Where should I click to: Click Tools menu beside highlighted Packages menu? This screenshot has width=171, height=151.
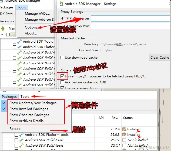click(x=25, y=97)
